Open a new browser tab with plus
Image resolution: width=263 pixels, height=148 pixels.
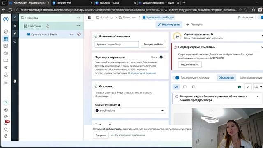(x=184, y=3)
